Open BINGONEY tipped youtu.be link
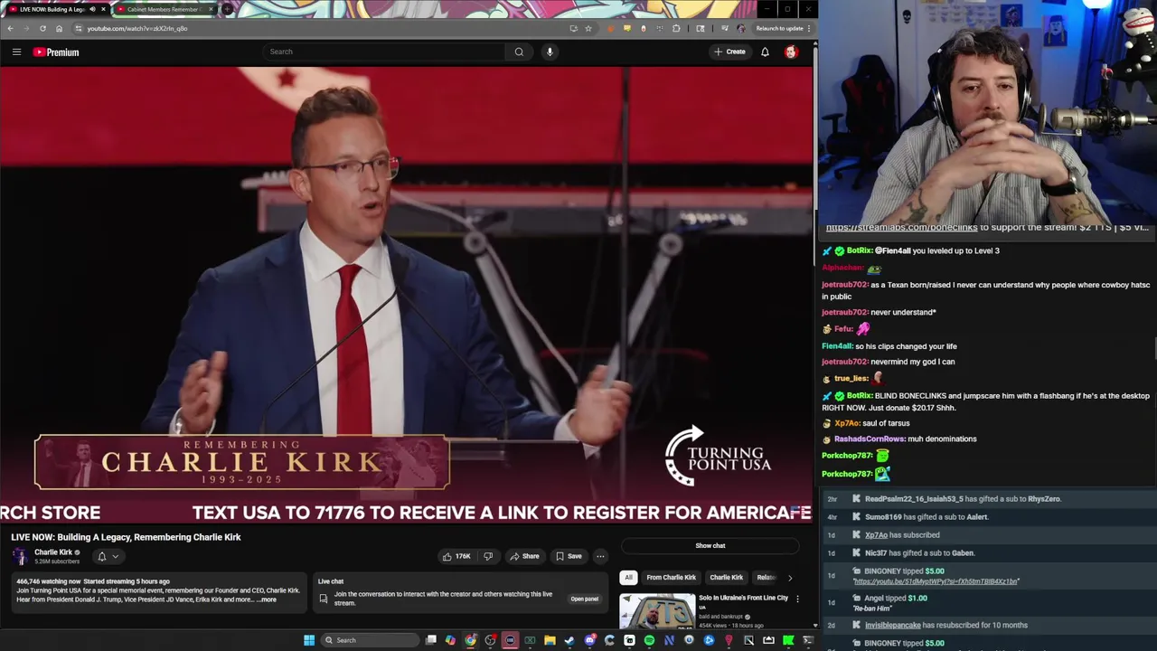1157x651 pixels. pyautogui.click(x=936, y=581)
